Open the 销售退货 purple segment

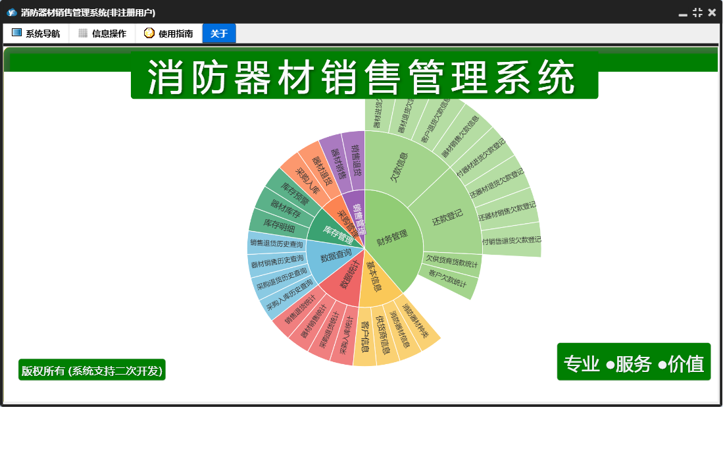pos(356,161)
